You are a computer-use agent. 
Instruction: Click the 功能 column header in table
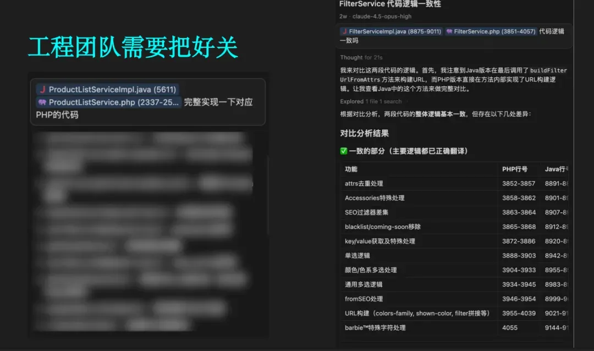[x=351, y=169]
